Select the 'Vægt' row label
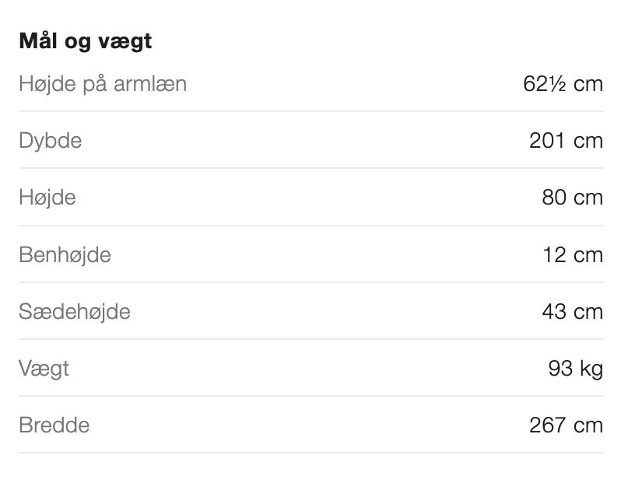The image size is (635, 490). pos(44,368)
